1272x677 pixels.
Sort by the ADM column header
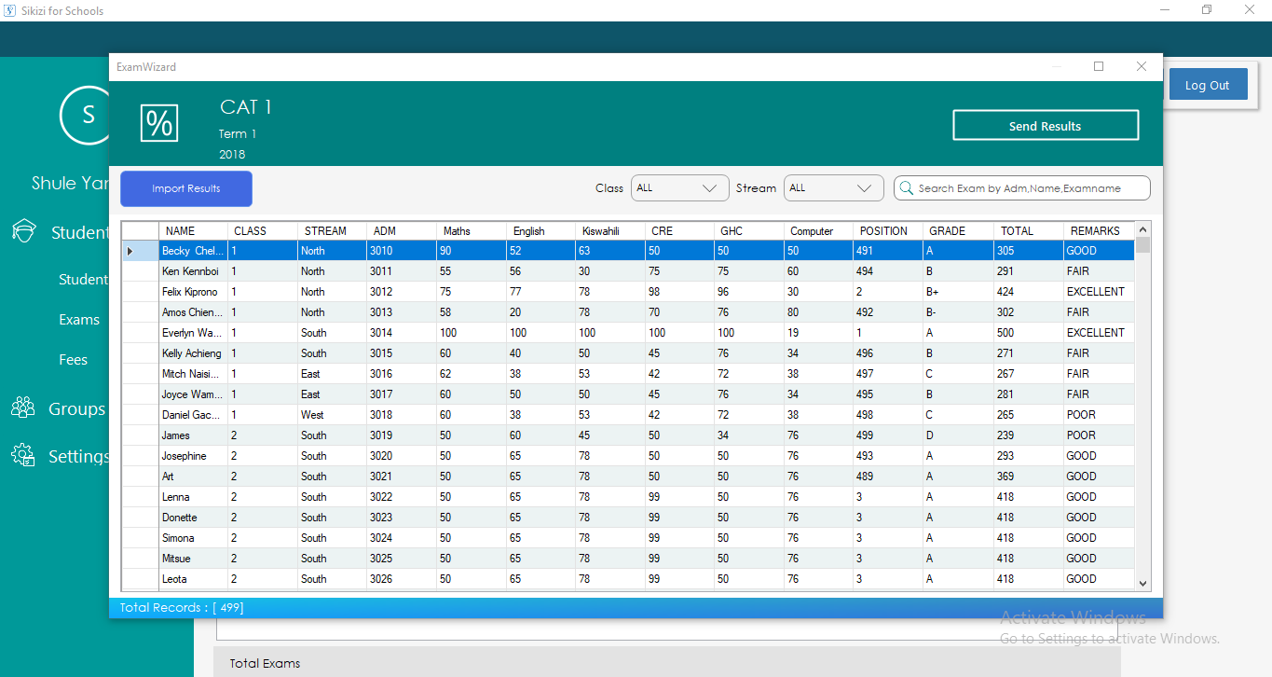[x=402, y=230]
